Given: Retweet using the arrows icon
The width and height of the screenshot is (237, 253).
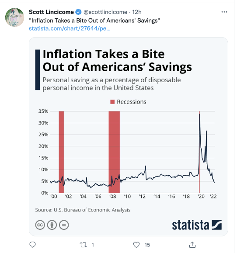Looking at the screenshot, I should pyautogui.click(x=84, y=245).
